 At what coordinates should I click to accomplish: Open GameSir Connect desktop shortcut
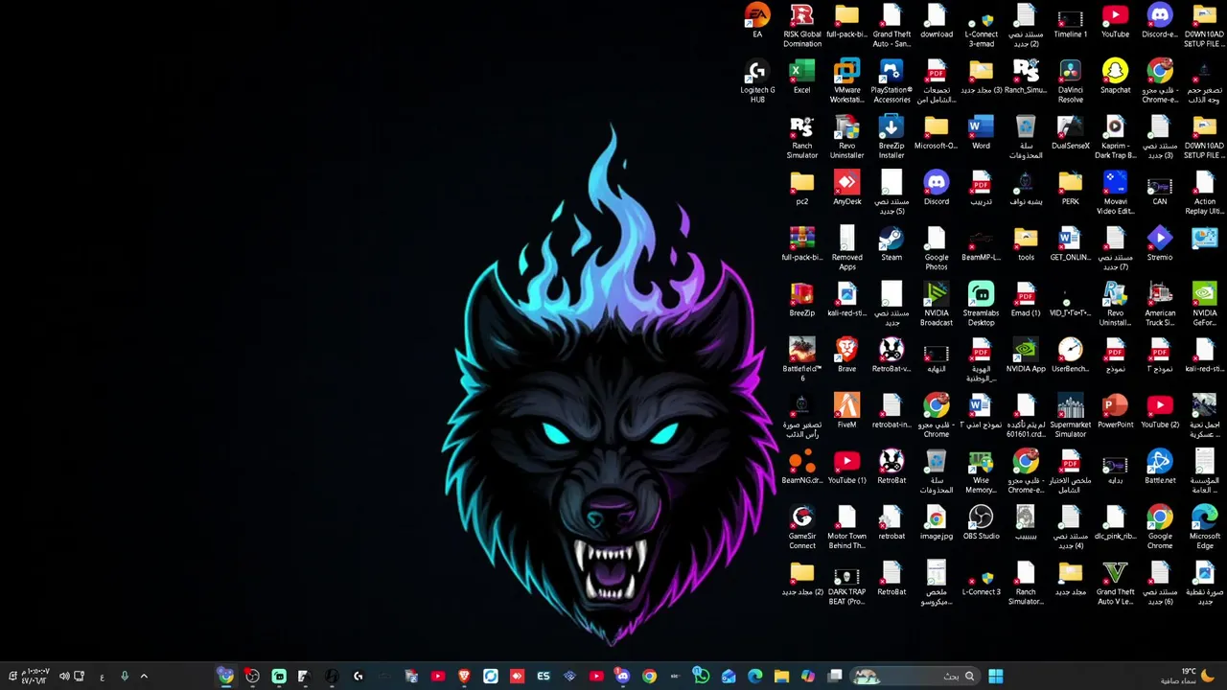click(x=802, y=527)
